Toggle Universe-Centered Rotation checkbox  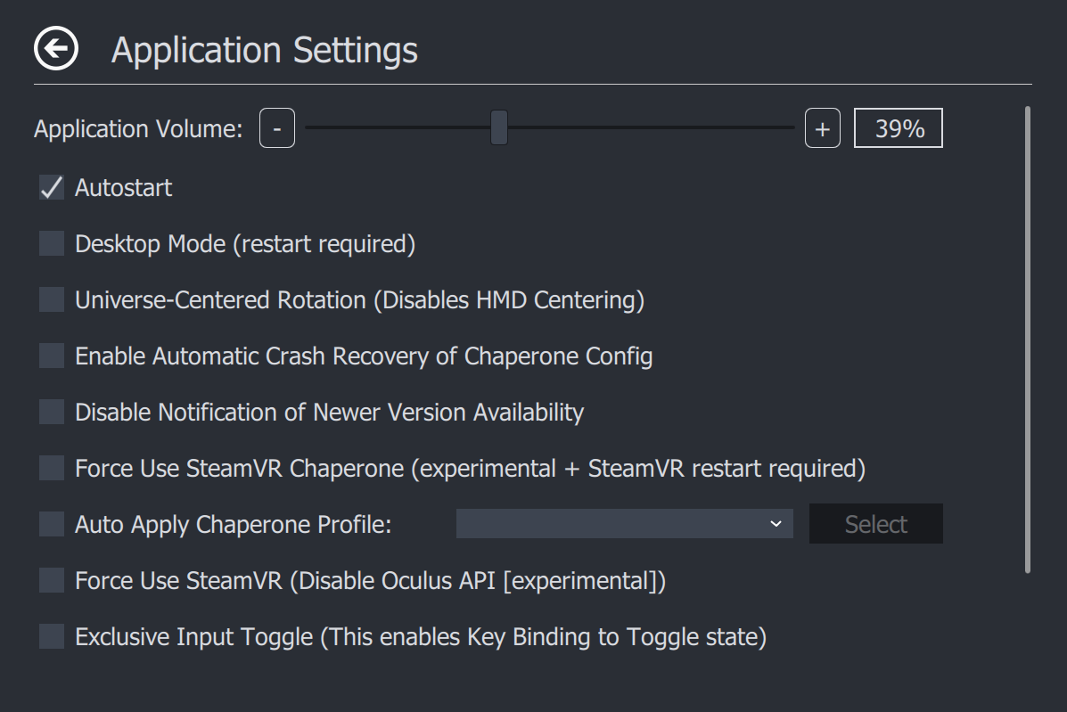point(52,300)
